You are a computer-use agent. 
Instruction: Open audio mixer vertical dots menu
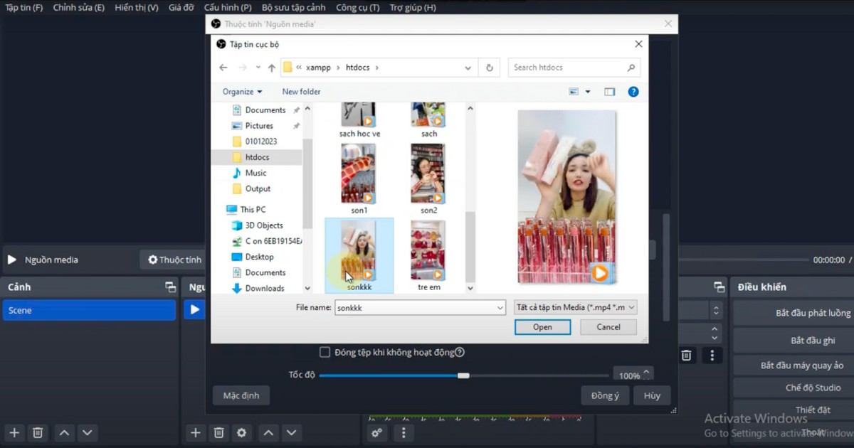click(x=404, y=432)
